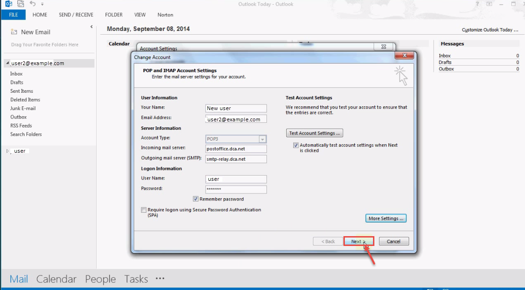Screen dimensions: 525x290
Task: Open the FOLDER ribbon tab
Action: pyautogui.click(x=114, y=15)
